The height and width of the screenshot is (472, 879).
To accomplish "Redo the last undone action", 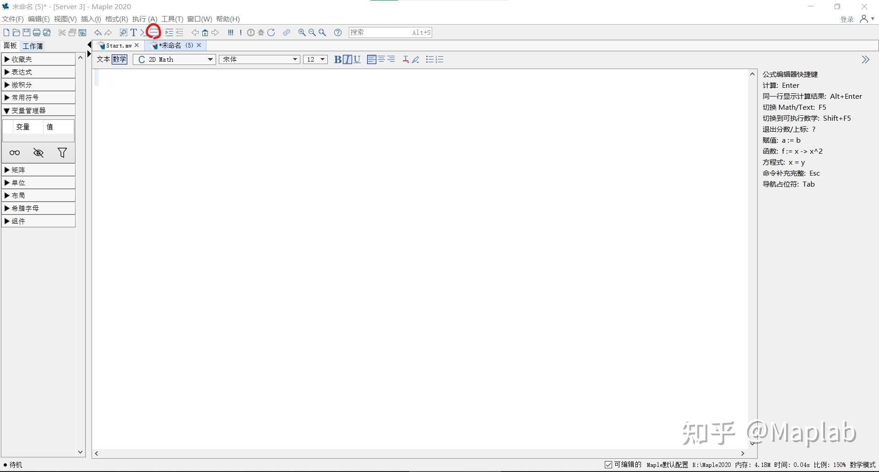I will [x=108, y=32].
